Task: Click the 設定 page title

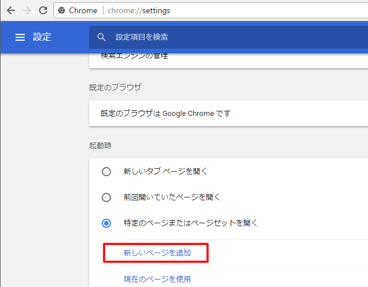Action: pos(42,37)
